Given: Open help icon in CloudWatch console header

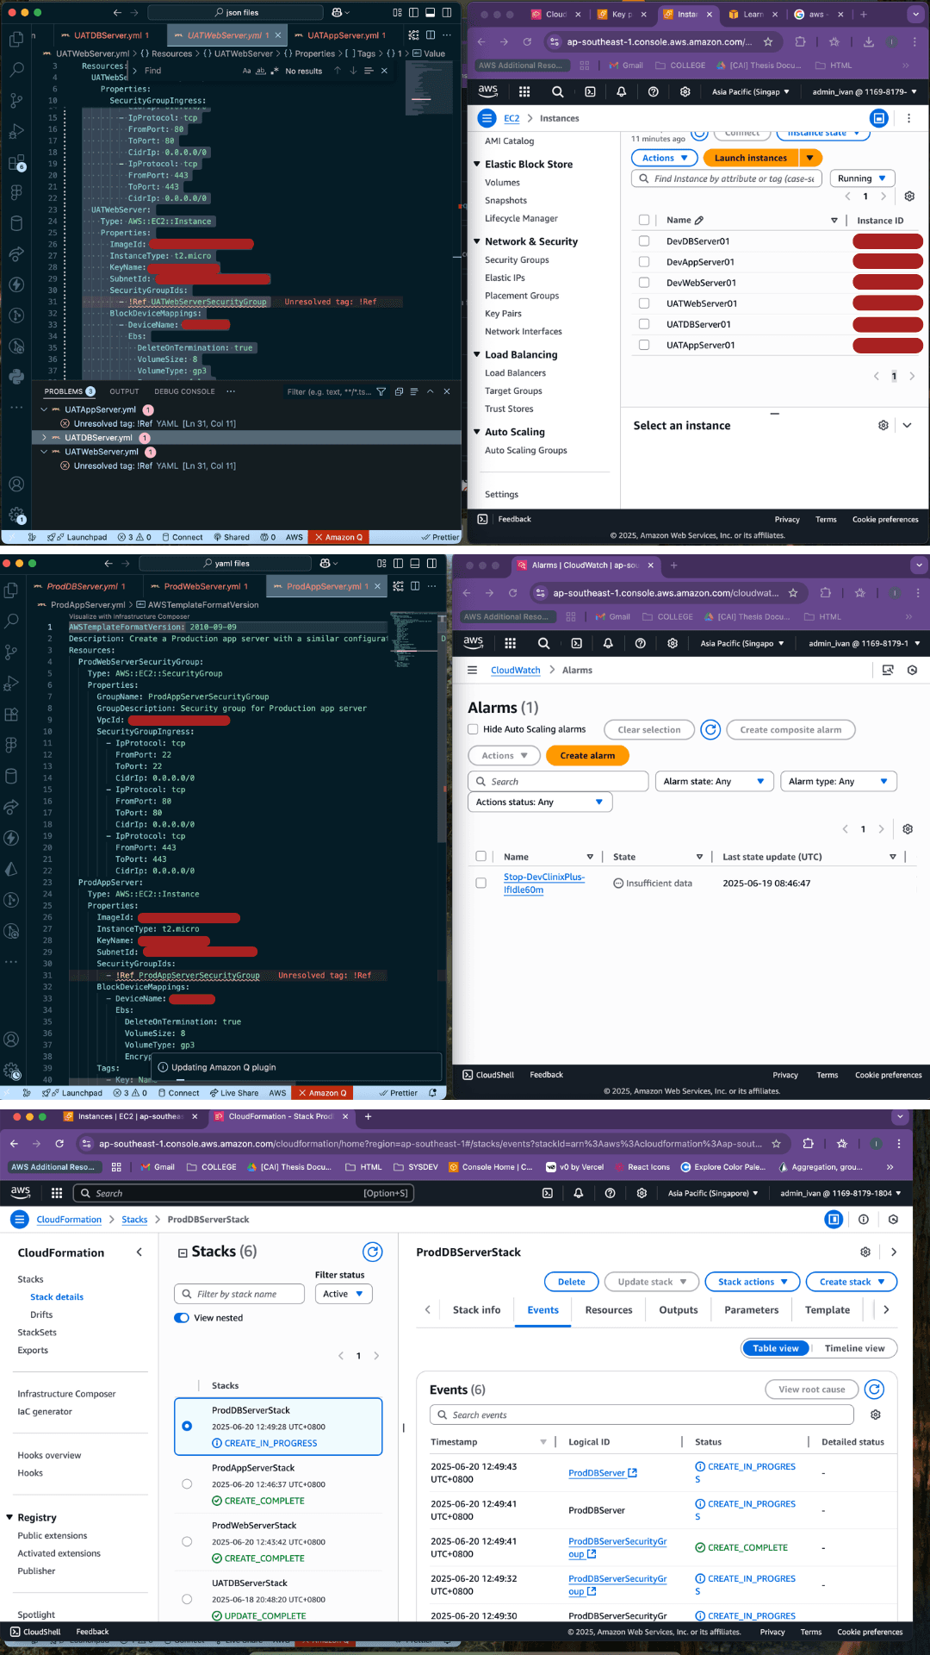Looking at the screenshot, I should pos(641,643).
